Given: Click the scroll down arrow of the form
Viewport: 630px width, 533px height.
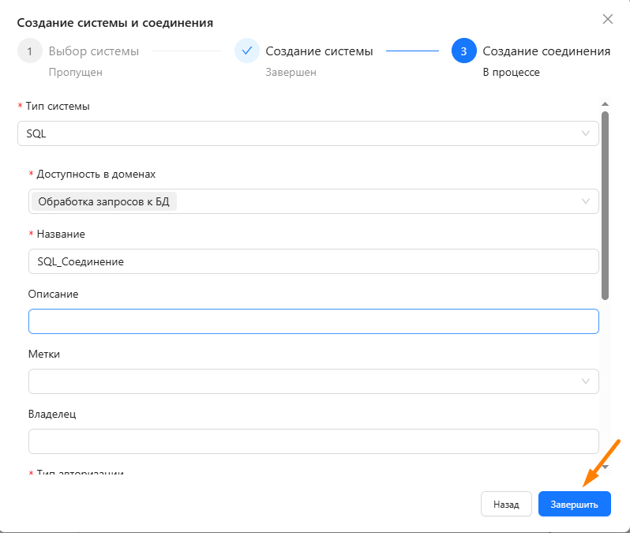Looking at the screenshot, I should (606, 467).
